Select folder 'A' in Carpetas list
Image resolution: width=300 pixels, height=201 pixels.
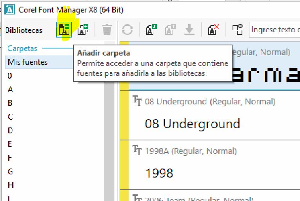click(x=10, y=90)
